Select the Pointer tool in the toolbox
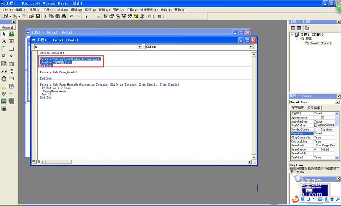341x206 pixels. [x=4, y=34]
